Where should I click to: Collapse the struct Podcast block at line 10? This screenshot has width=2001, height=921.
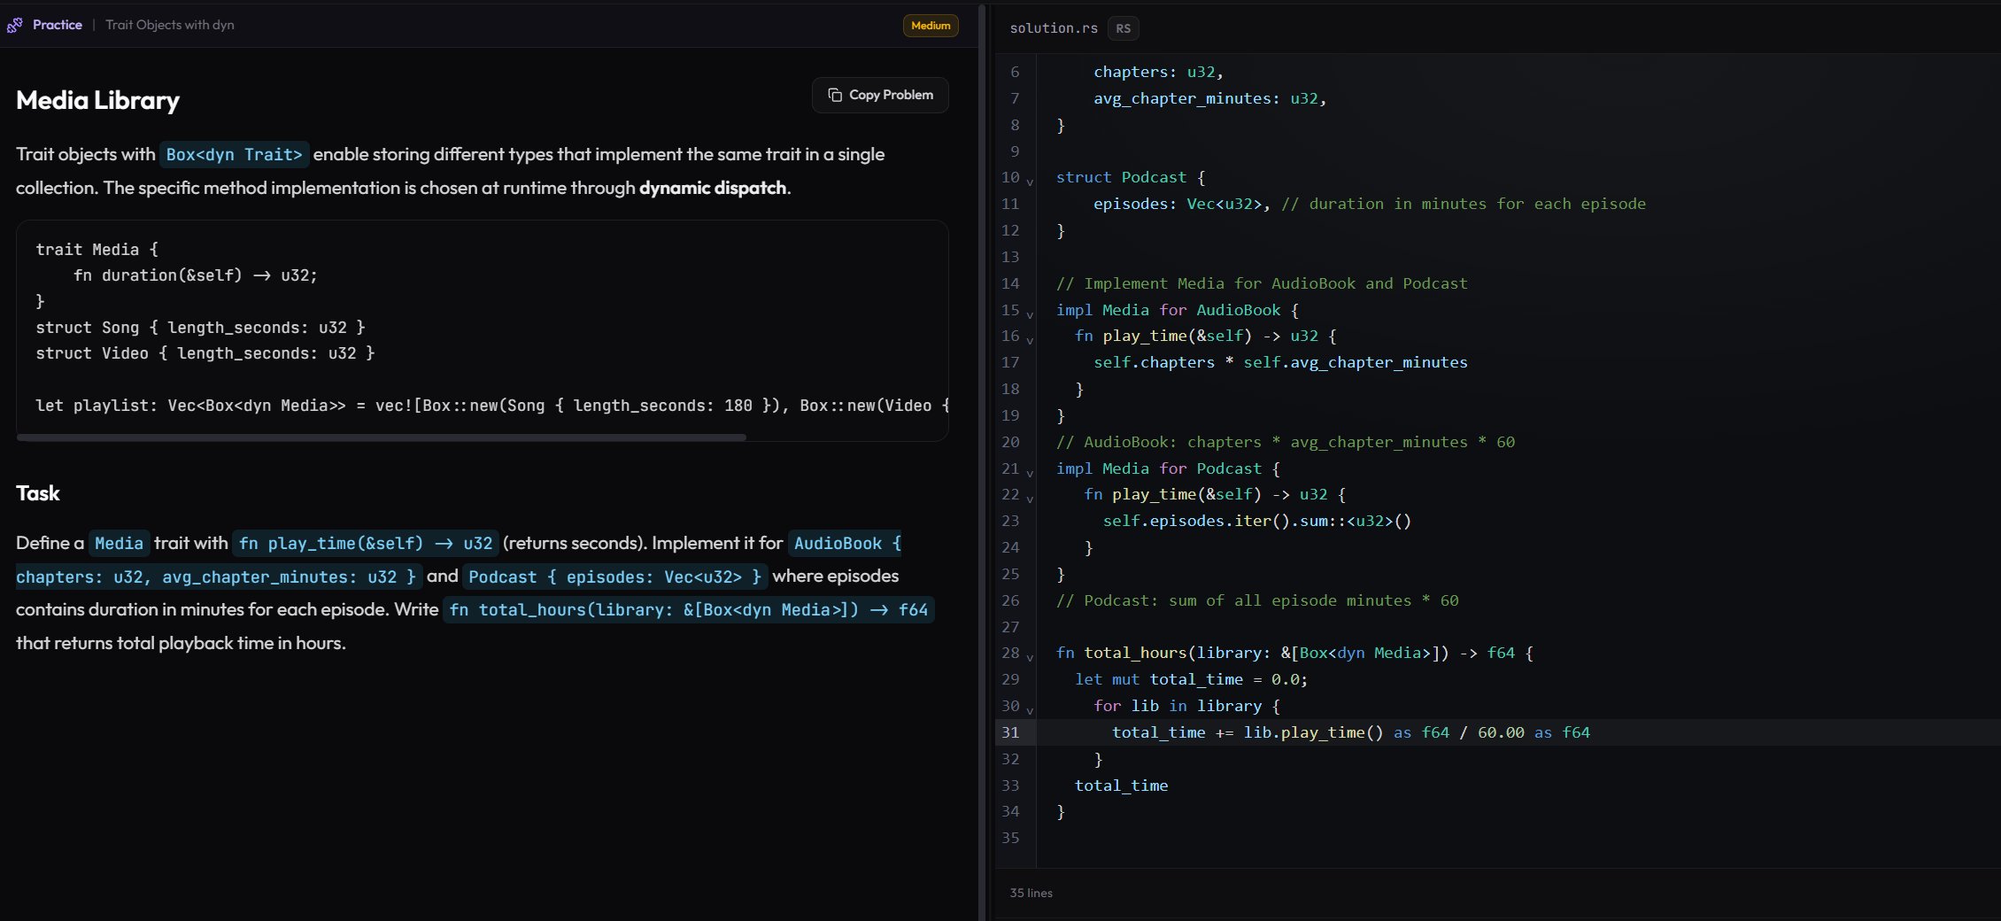tap(1030, 181)
